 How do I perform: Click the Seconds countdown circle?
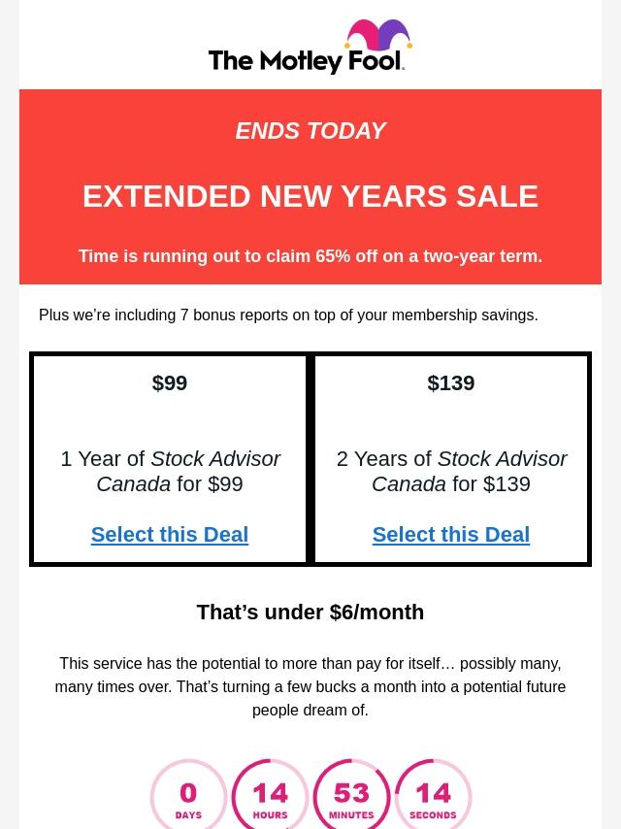(433, 796)
